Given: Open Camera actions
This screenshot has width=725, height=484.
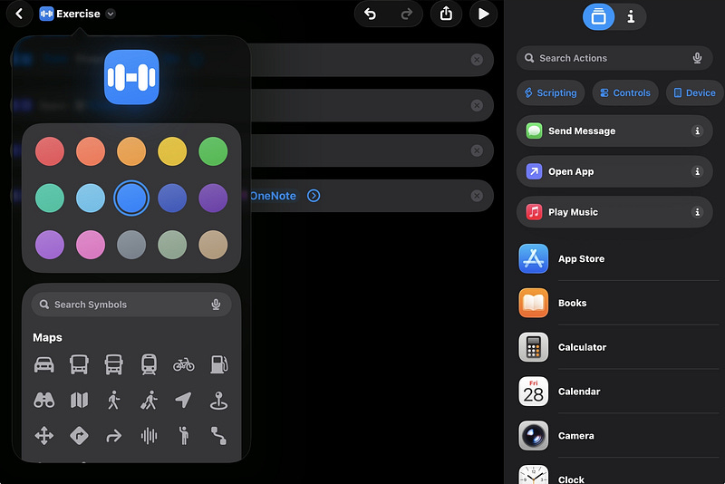Looking at the screenshot, I should [619, 436].
